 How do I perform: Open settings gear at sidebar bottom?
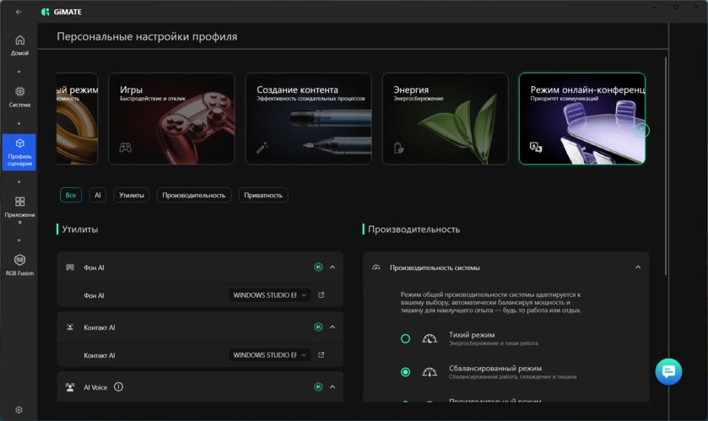(x=19, y=410)
